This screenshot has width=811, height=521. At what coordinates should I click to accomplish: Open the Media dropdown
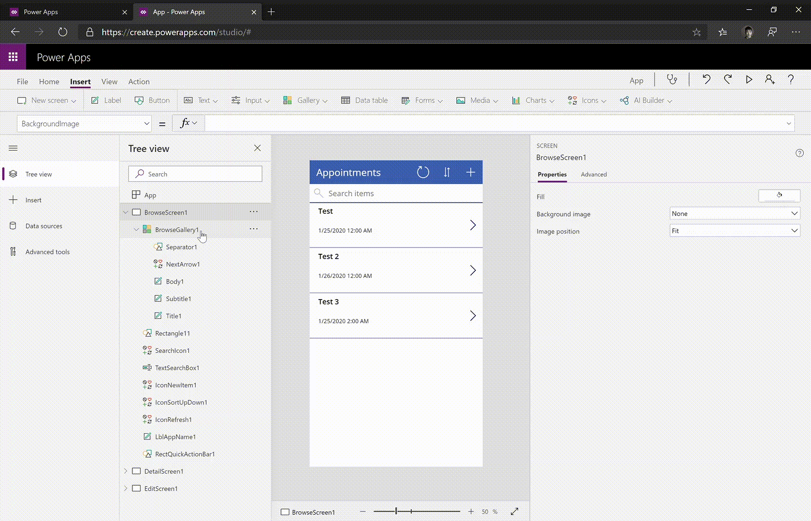click(477, 100)
